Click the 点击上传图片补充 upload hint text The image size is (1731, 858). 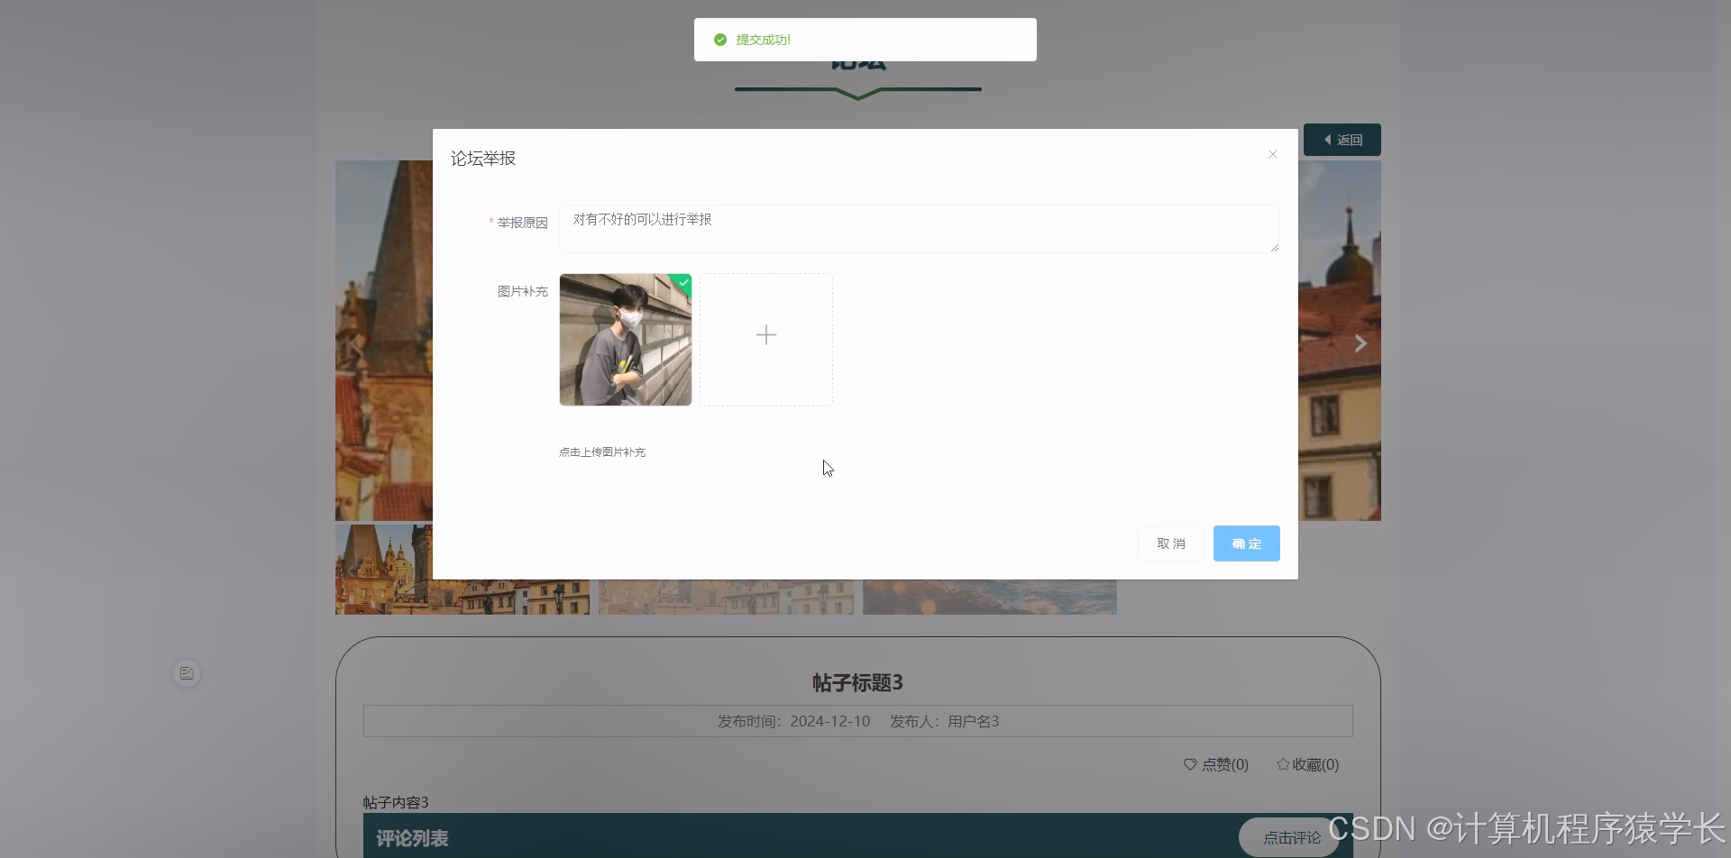point(602,452)
